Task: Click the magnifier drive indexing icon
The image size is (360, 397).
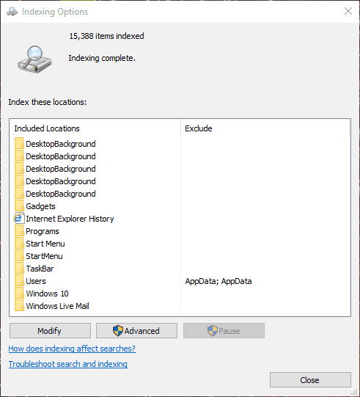Action: coord(34,59)
